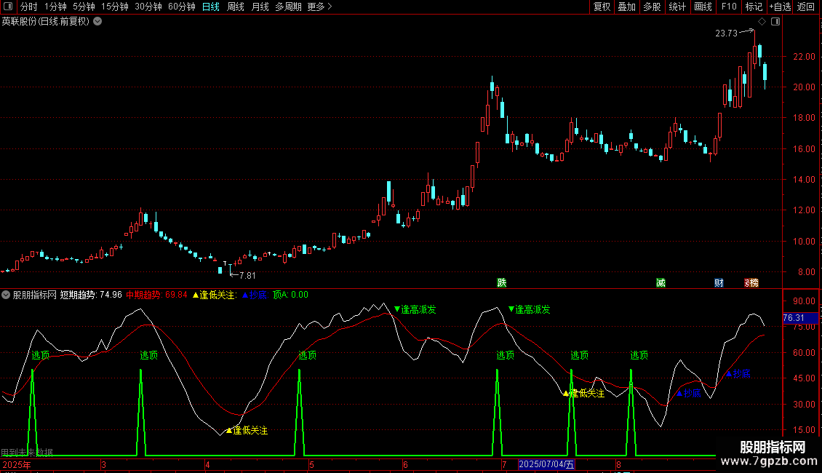Click the 22.00 price axis label

(804, 57)
